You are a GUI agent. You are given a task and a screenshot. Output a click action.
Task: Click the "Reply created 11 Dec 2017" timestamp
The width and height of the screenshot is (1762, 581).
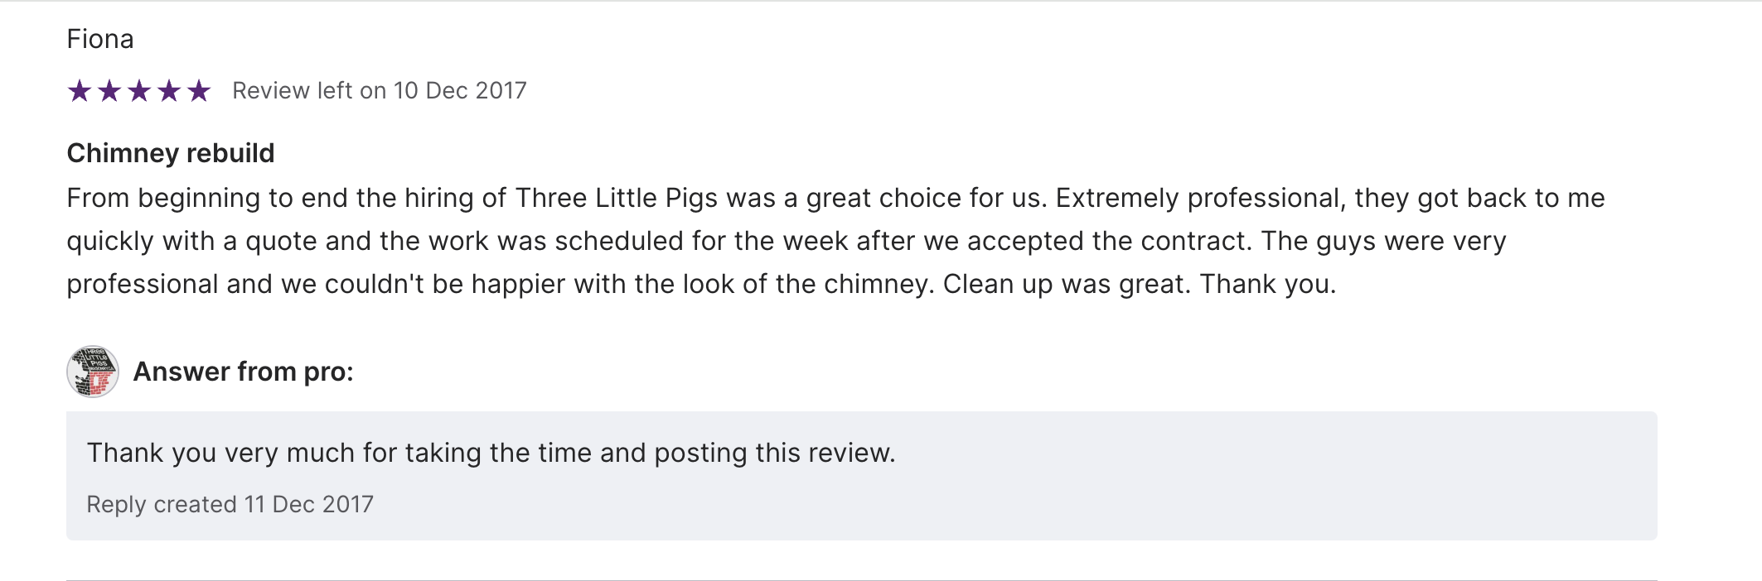click(230, 504)
